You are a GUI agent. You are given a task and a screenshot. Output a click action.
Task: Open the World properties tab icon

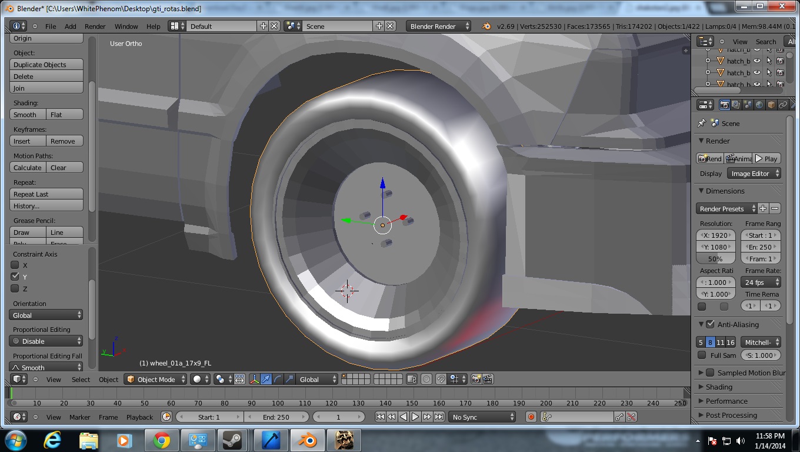pyautogui.click(x=759, y=105)
